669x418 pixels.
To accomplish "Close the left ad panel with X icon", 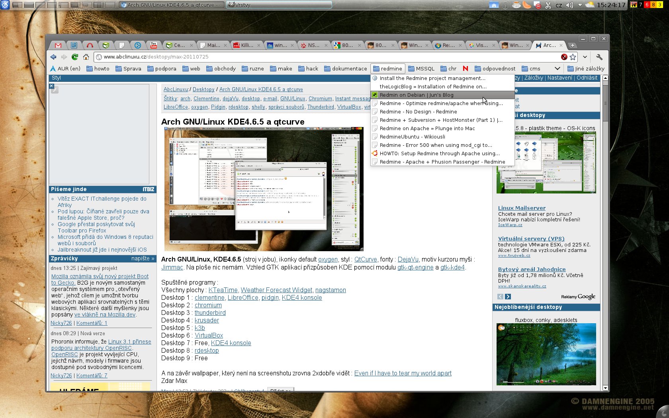I will [51, 86].
